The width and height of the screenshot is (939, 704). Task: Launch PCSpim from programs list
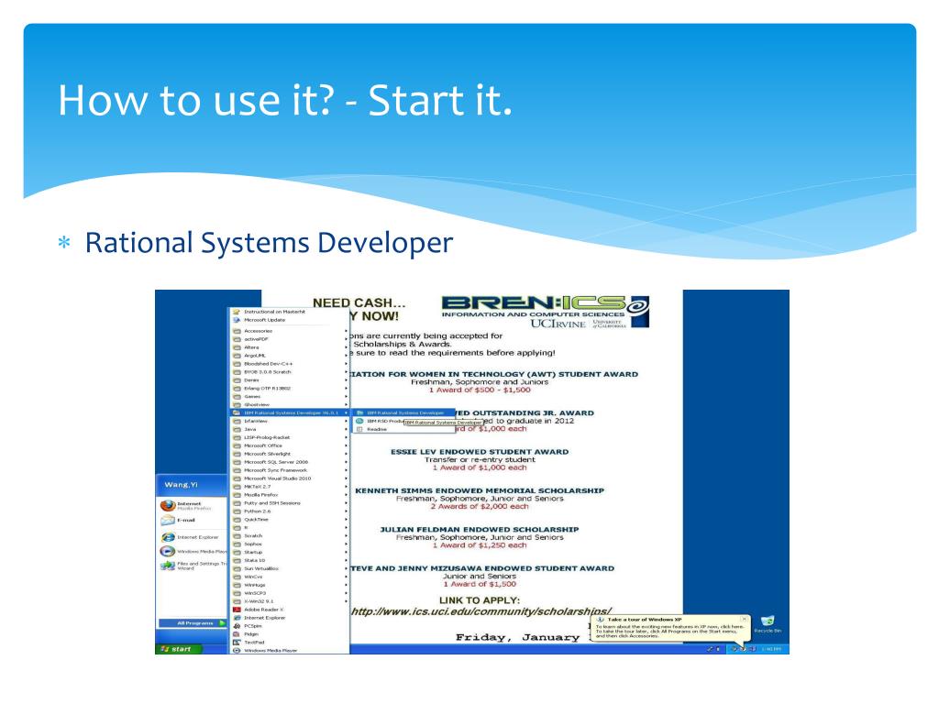[x=289, y=626]
